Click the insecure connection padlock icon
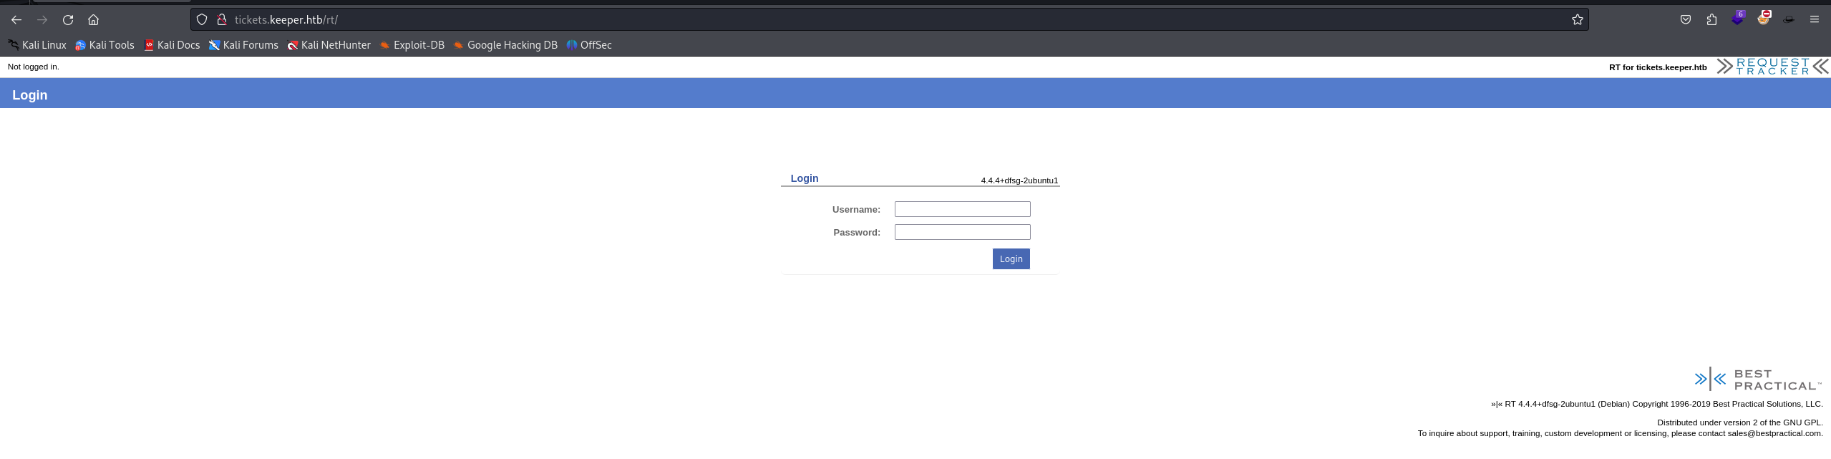 222,20
